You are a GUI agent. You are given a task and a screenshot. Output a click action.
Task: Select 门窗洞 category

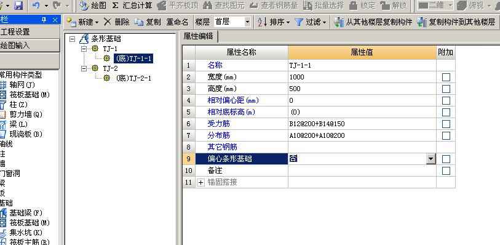click(10, 174)
